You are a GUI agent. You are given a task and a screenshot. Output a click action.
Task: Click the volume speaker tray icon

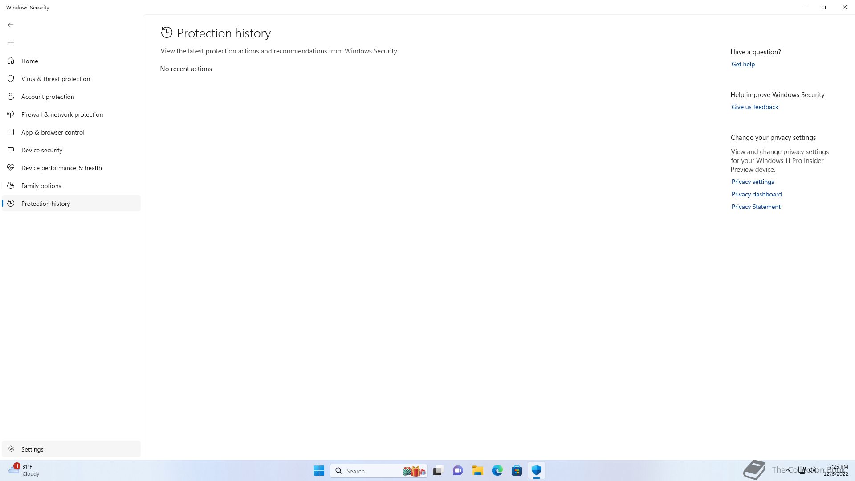(x=813, y=470)
